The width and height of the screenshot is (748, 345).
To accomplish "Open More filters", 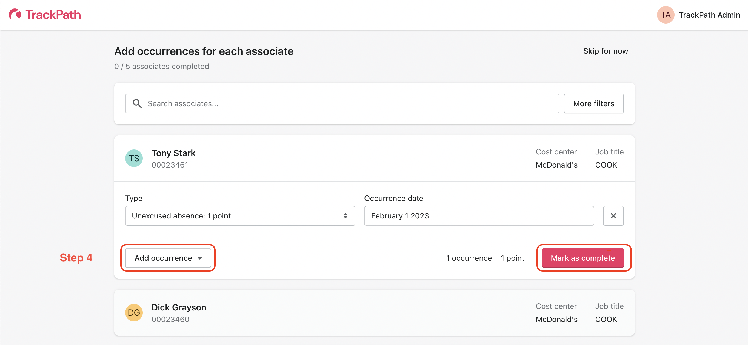I will click(593, 104).
